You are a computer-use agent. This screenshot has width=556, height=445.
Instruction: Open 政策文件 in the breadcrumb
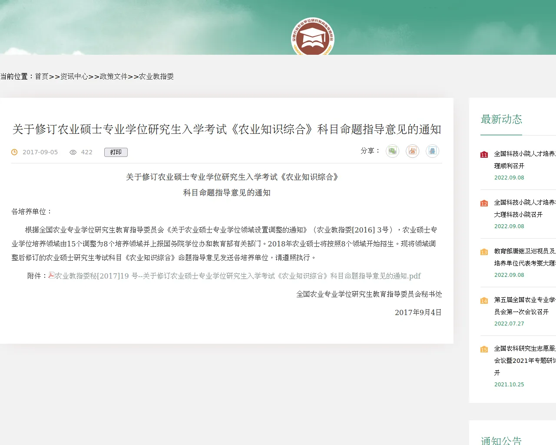[x=113, y=76]
